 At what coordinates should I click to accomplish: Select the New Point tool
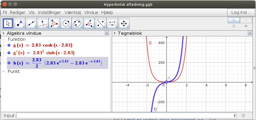point(19,24)
